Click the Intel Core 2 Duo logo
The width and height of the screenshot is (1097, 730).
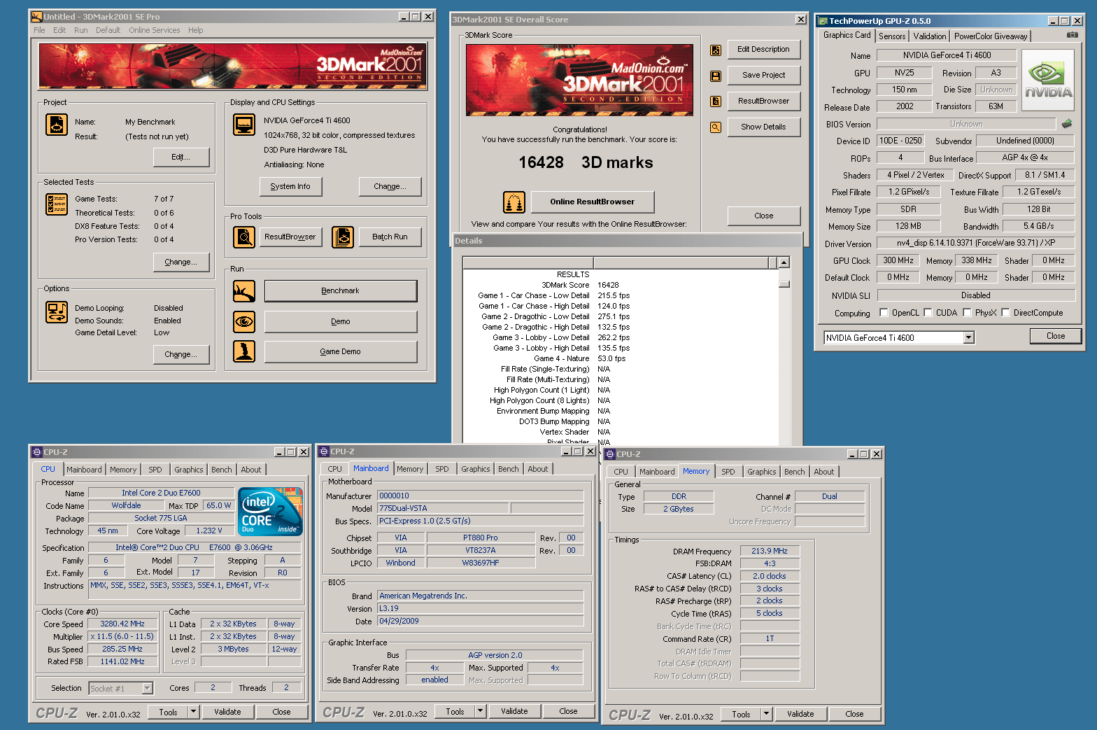[271, 512]
